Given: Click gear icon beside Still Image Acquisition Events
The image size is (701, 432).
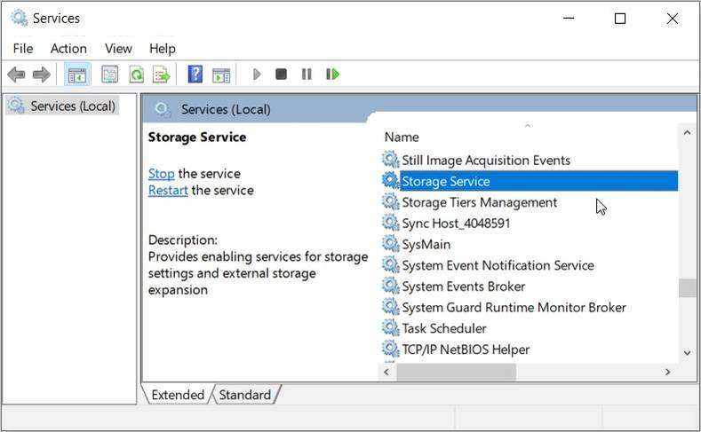Looking at the screenshot, I should 390,160.
